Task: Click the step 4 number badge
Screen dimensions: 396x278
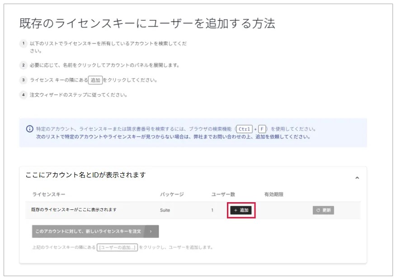Action: (23, 95)
